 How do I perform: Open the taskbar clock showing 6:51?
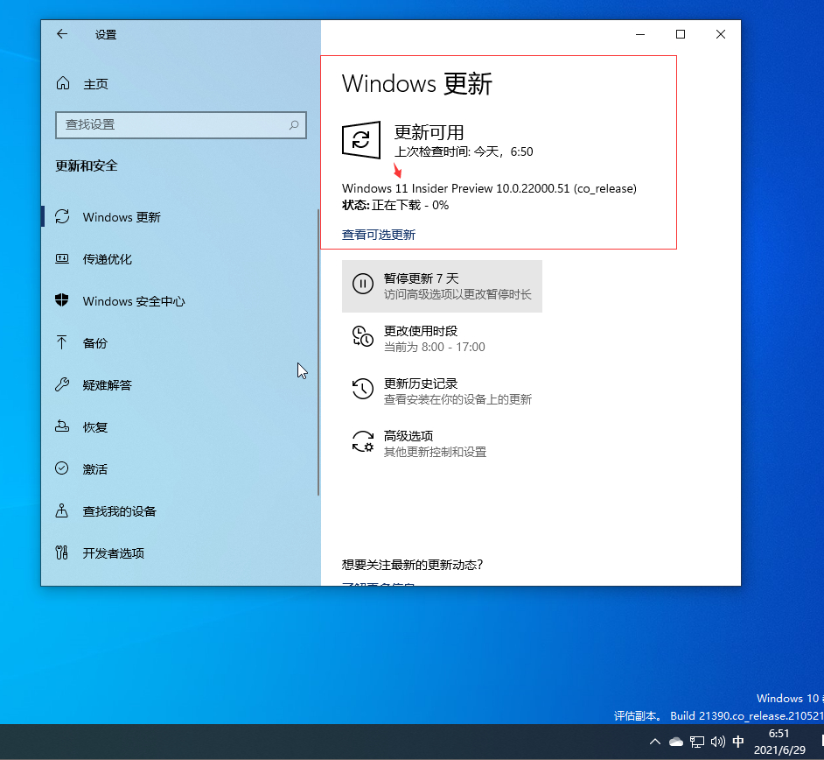[x=779, y=742]
